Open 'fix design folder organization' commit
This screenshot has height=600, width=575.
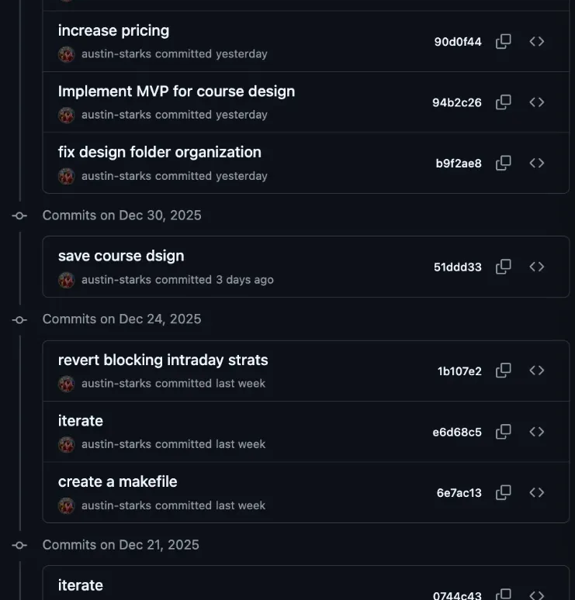(159, 152)
